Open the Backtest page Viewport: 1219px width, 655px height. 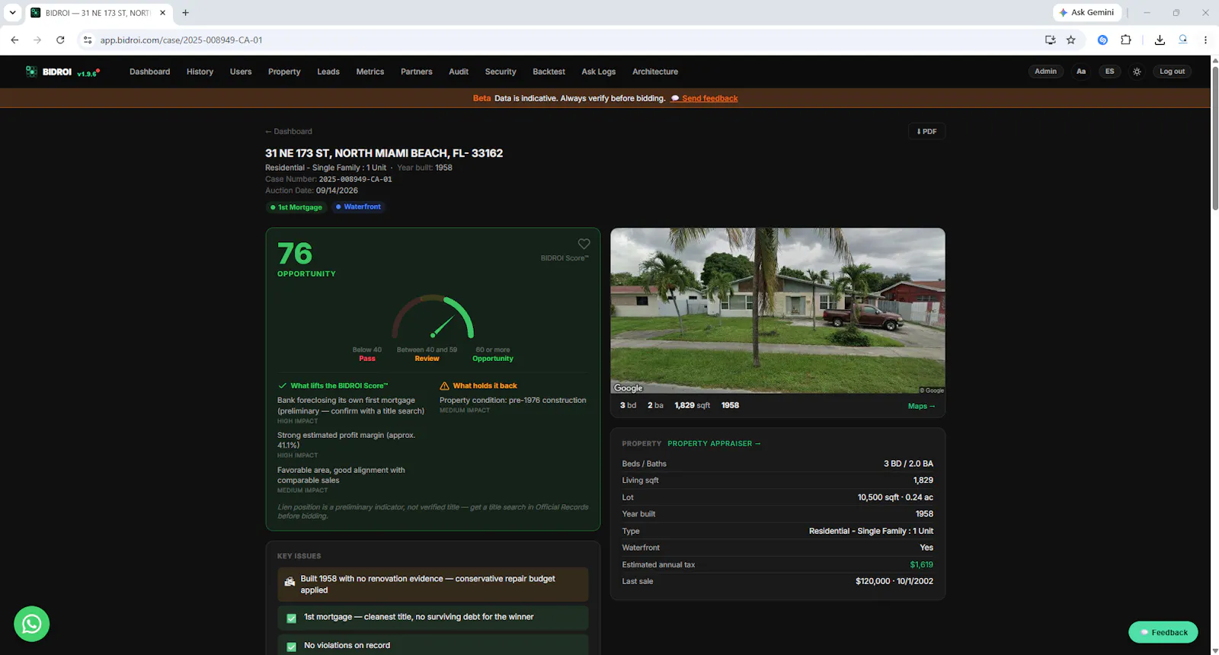click(x=549, y=72)
